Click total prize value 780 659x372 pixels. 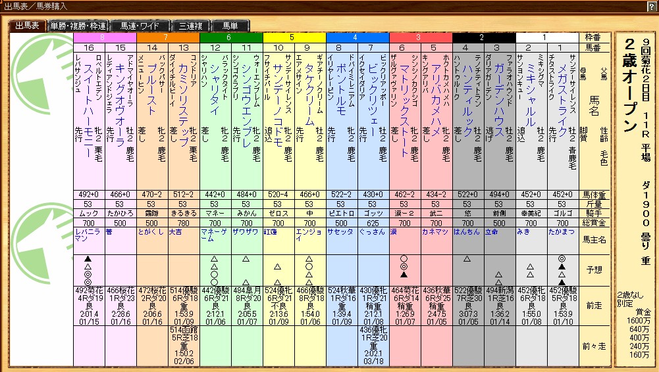coord(184,223)
